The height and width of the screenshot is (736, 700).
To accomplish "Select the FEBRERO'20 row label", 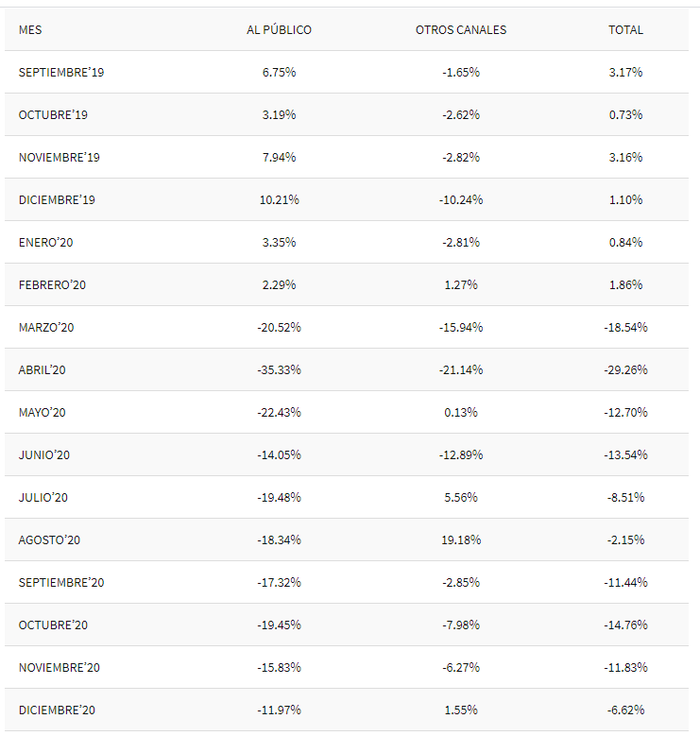I will click(52, 285).
